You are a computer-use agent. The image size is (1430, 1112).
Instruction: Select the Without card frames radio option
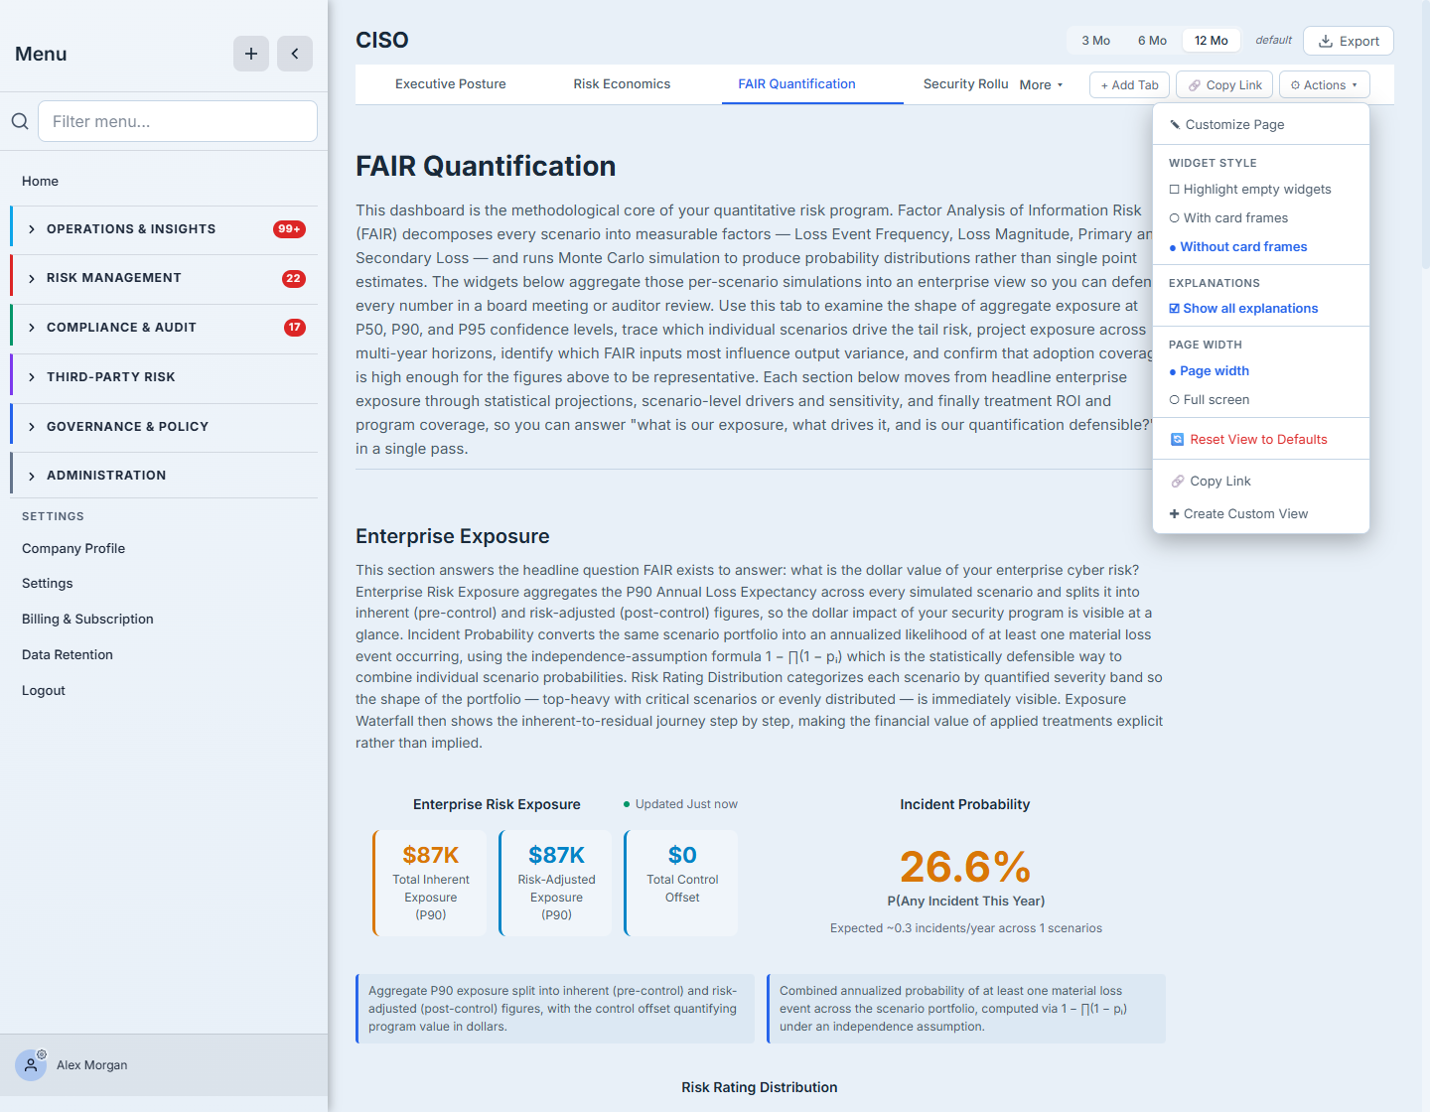click(1173, 247)
